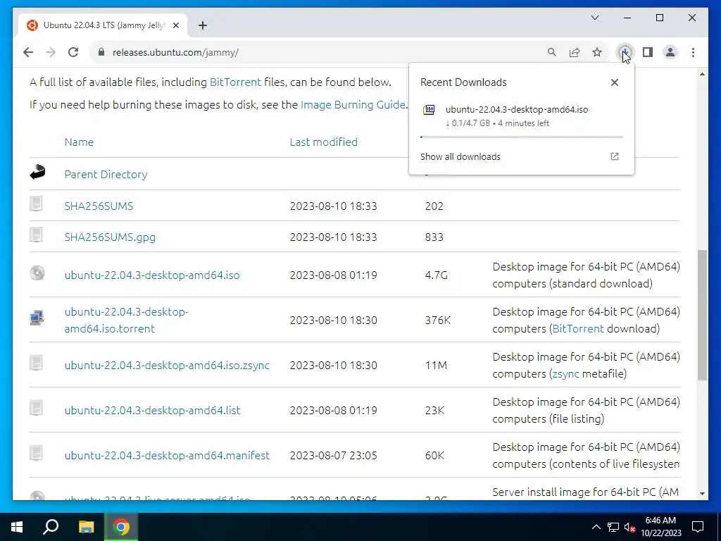The image size is (721, 541).
Task: Open Windows taskbar search
Action: point(51,527)
